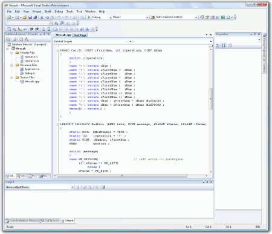This screenshot has height=234, width=272.
Task: Click the Copy icon in the toolbar
Action: [47, 18]
